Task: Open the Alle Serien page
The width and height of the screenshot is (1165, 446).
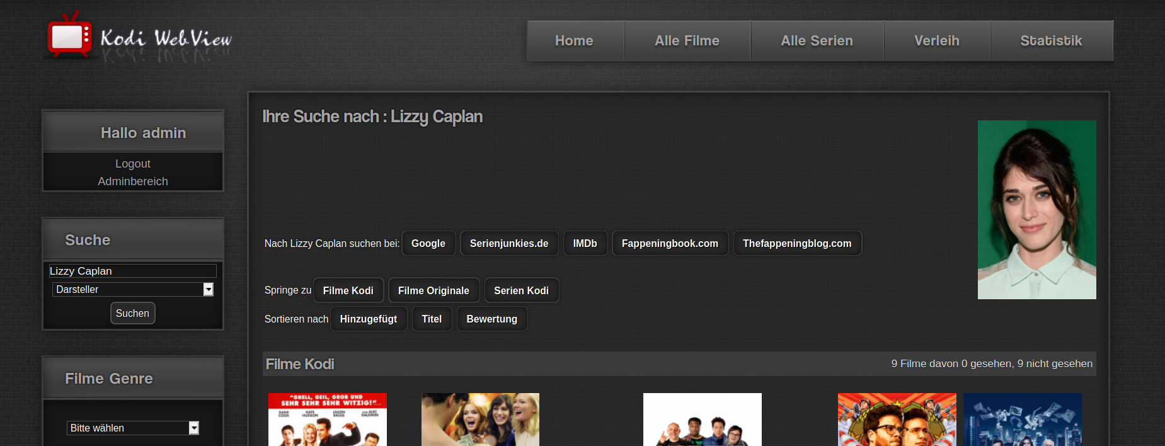Action: tap(817, 41)
